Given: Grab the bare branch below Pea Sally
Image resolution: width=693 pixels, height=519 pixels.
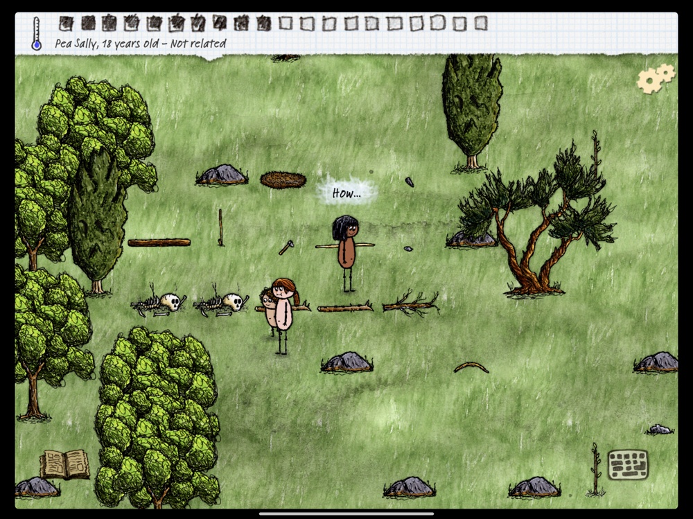Looking at the screenshot, I should coord(345,307).
